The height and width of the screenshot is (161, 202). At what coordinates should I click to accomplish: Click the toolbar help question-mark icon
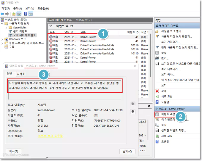26,14
